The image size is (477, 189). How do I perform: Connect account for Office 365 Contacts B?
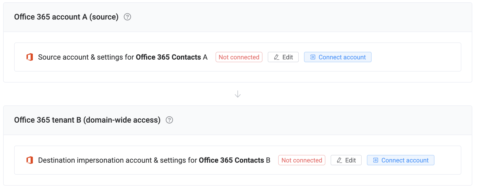point(401,160)
